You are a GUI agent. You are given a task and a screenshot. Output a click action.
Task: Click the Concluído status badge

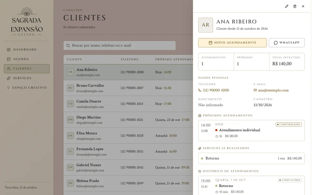(290, 180)
